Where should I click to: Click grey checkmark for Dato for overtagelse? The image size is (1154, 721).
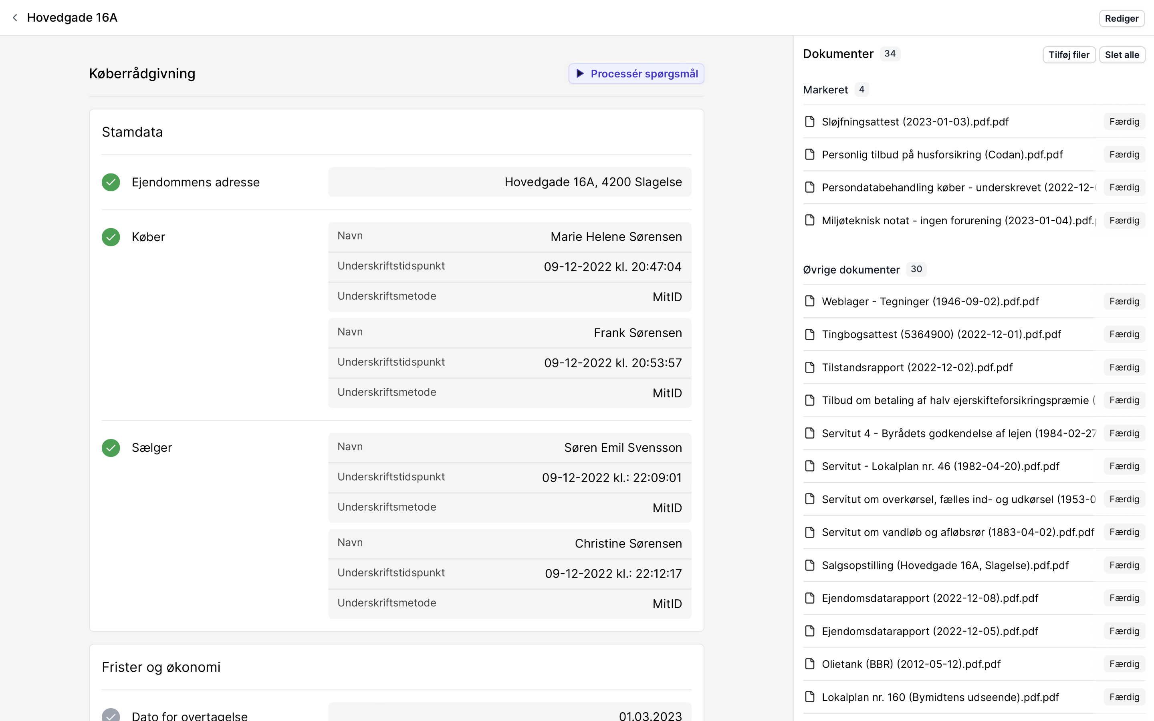point(111,715)
